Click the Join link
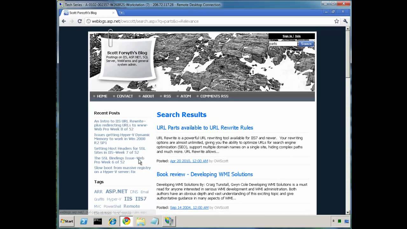The image size is (407, 229). click(x=298, y=36)
